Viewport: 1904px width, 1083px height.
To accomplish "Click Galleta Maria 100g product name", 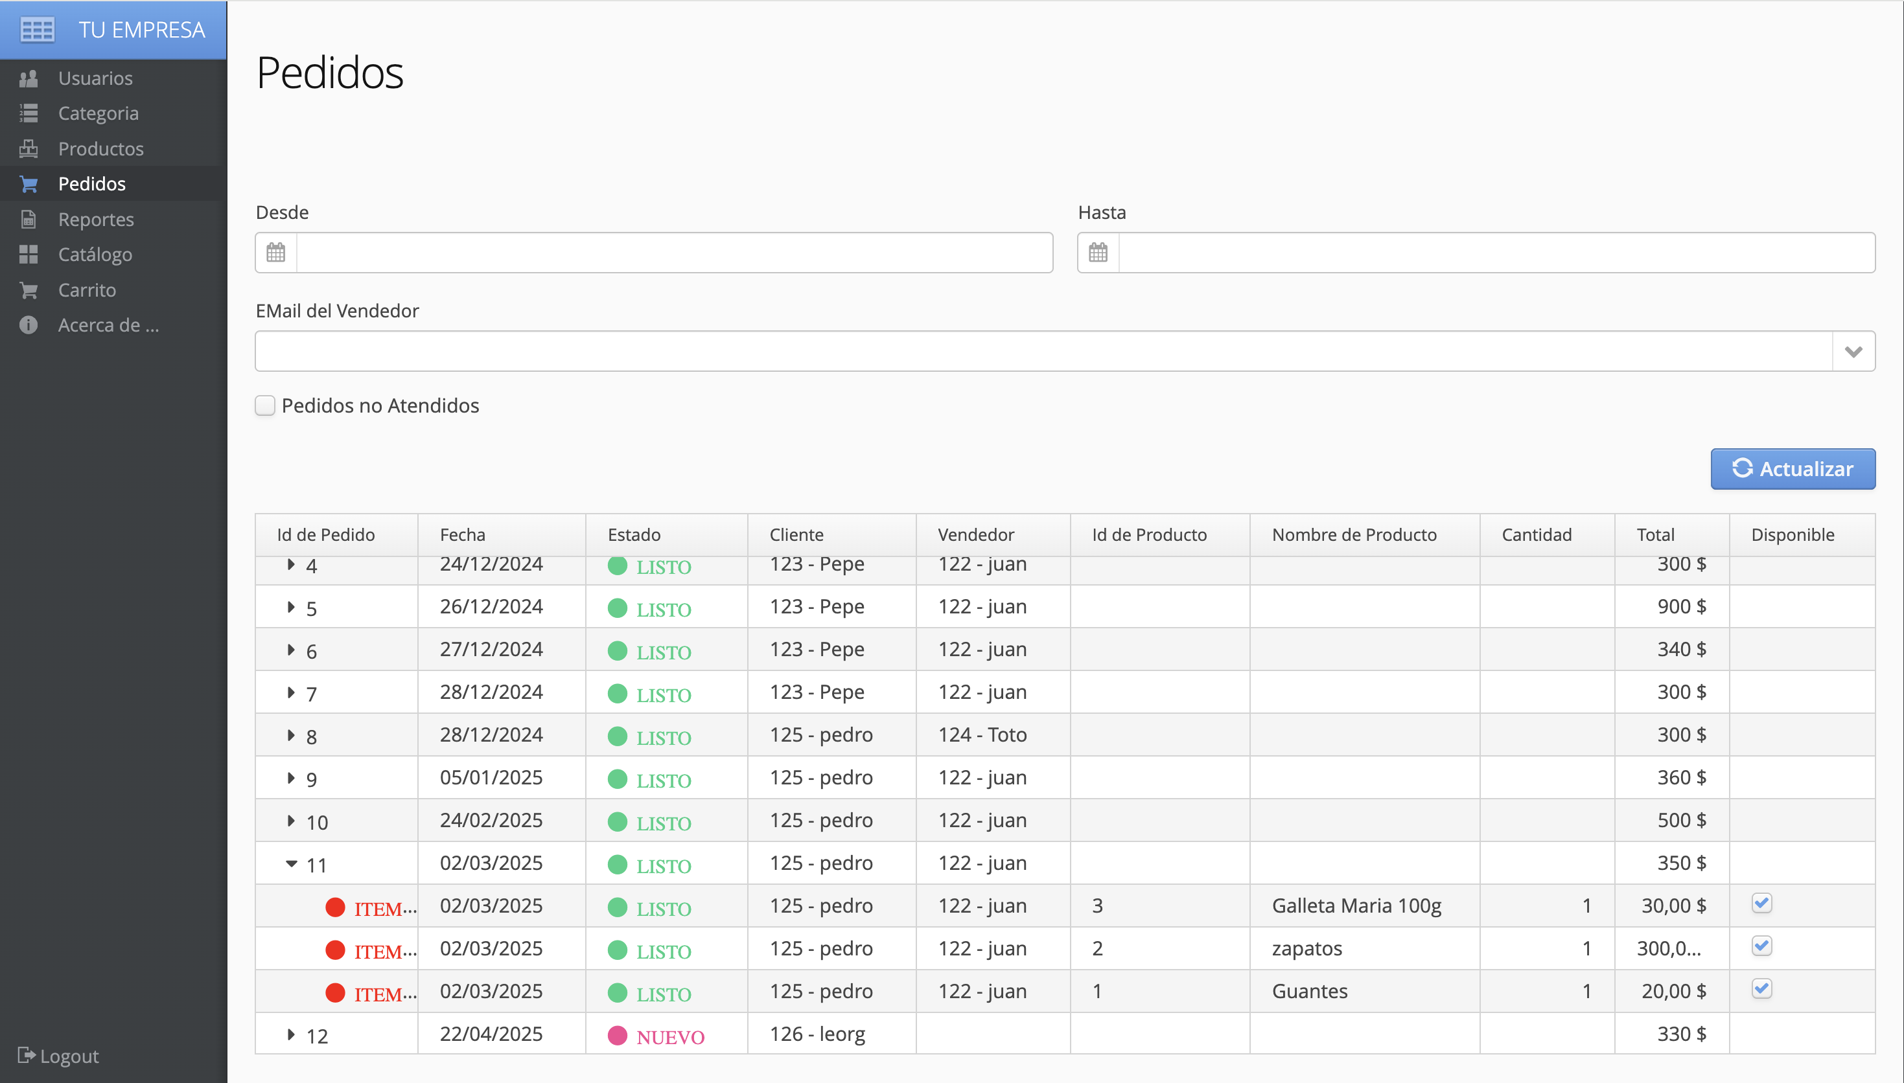I will [x=1356, y=906].
